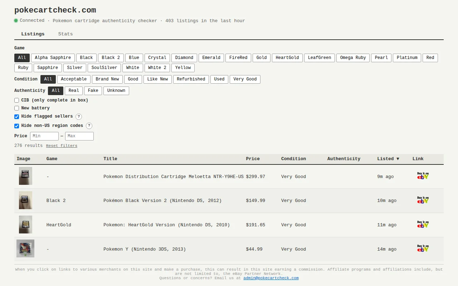Select the Blue game filter
This screenshot has width=458, height=286.
pyautogui.click(x=134, y=58)
